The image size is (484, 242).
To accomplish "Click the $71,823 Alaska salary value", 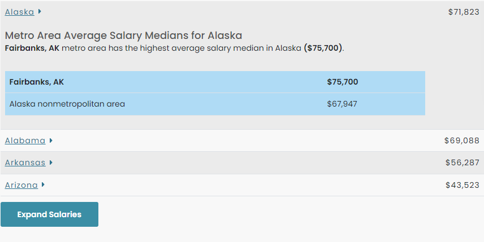I will pos(464,12).
